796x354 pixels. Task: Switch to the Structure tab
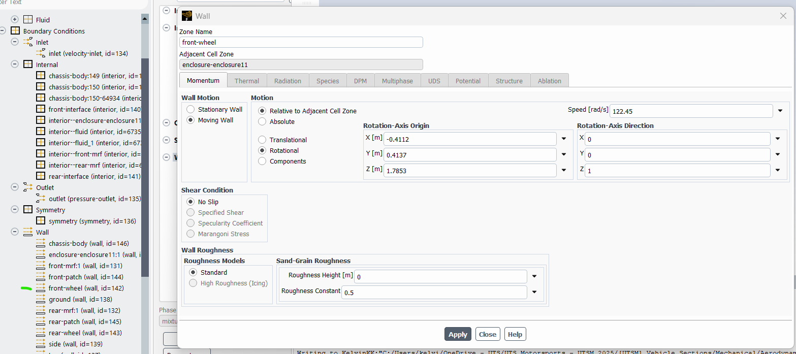pos(509,81)
